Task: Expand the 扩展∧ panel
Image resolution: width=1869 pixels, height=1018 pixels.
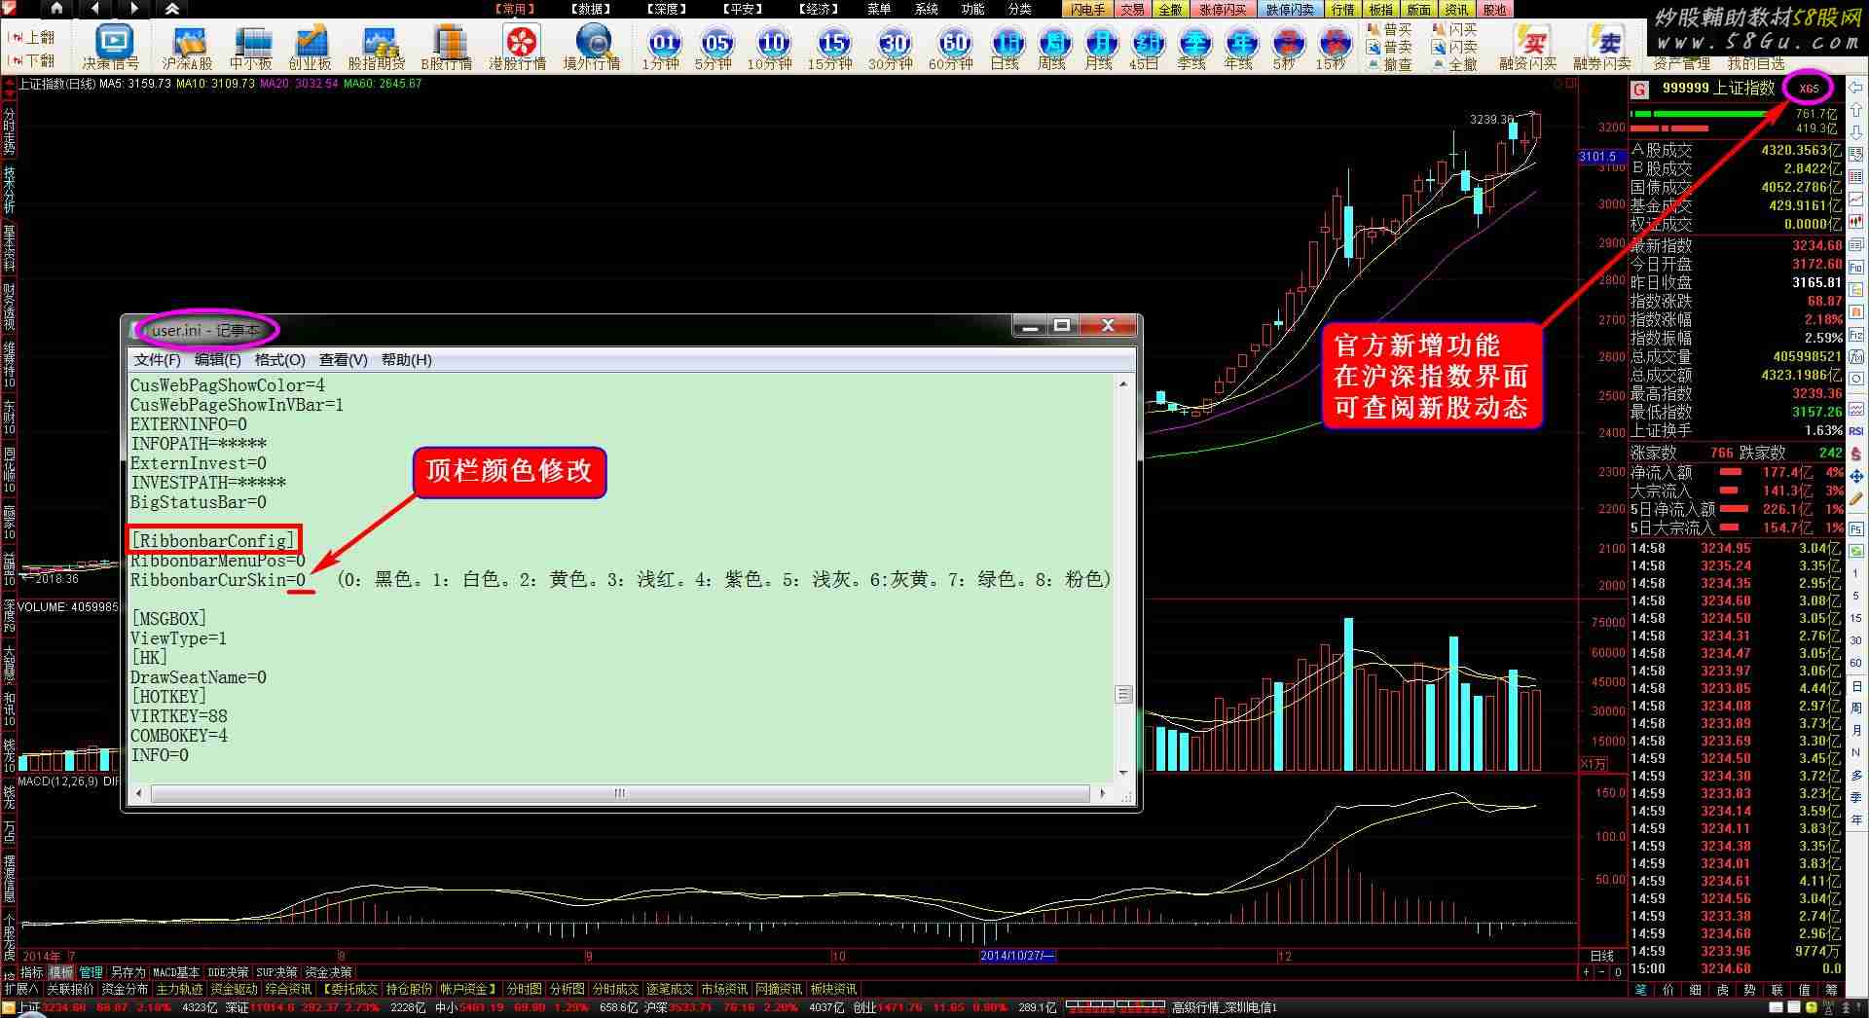Action: click(x=21, y=989)
